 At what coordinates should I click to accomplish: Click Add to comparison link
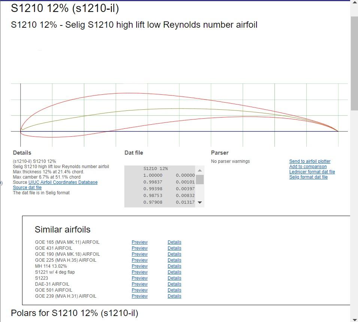pyautogui.click(x=308, y=167)
